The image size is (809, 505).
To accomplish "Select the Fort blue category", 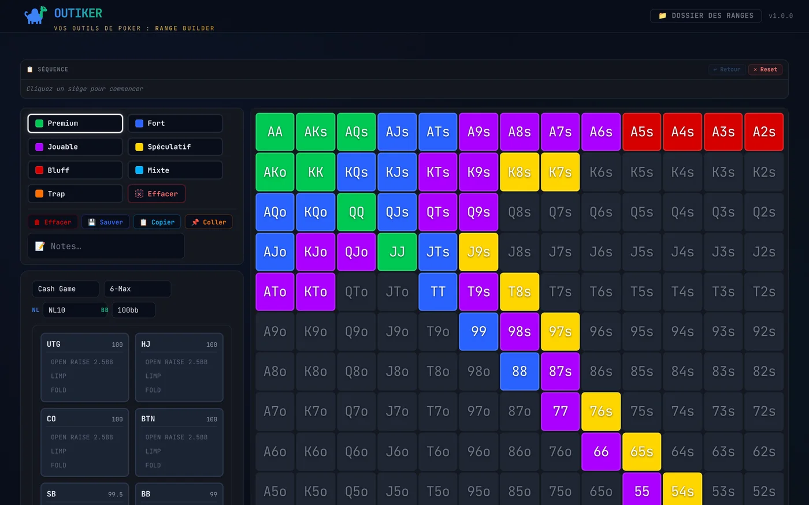I will pyautogui.click(x=175, y=123).
